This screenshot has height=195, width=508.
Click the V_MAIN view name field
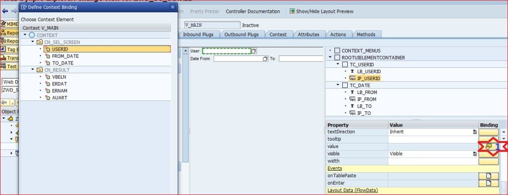212,25
